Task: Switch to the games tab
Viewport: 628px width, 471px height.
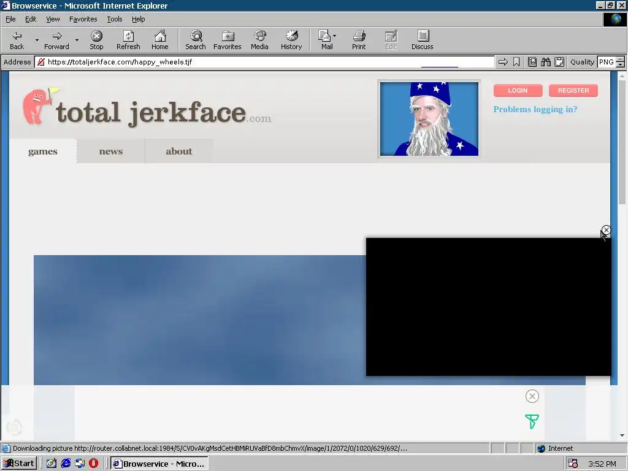Action: coord(43,151)
